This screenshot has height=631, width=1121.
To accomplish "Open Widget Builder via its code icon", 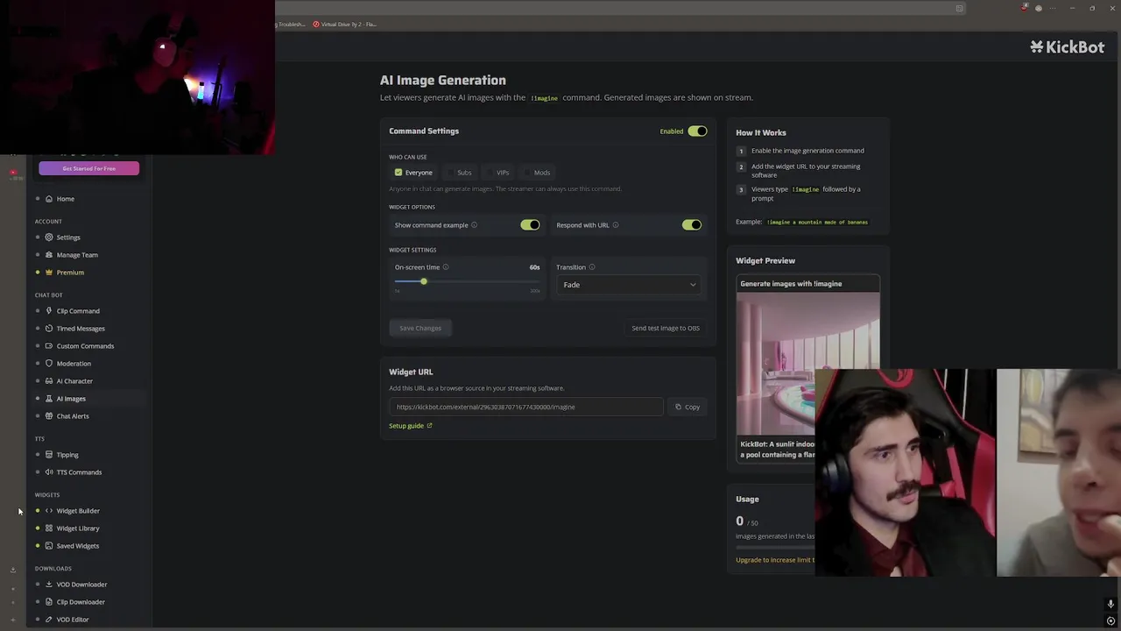I will coord(49,511).
